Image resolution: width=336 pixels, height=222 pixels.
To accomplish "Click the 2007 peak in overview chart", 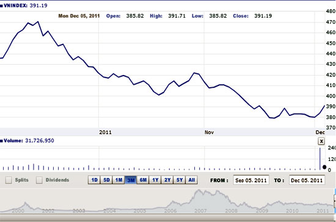I will [199, 191].
